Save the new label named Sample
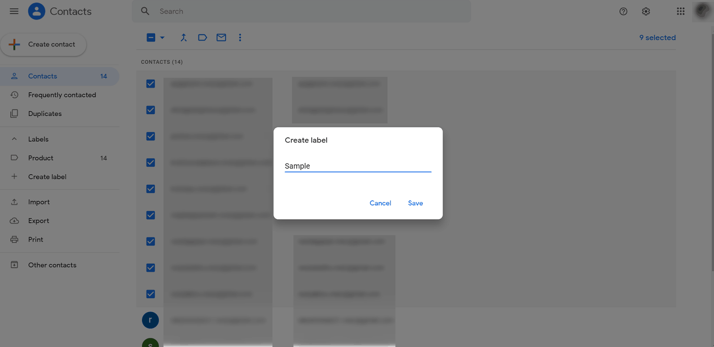This screenshot has width=714, height=347. [415, 203]
